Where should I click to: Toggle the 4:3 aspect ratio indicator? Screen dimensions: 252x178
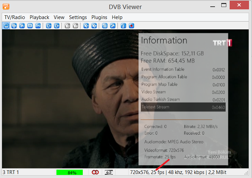click(x=109, y=172)
